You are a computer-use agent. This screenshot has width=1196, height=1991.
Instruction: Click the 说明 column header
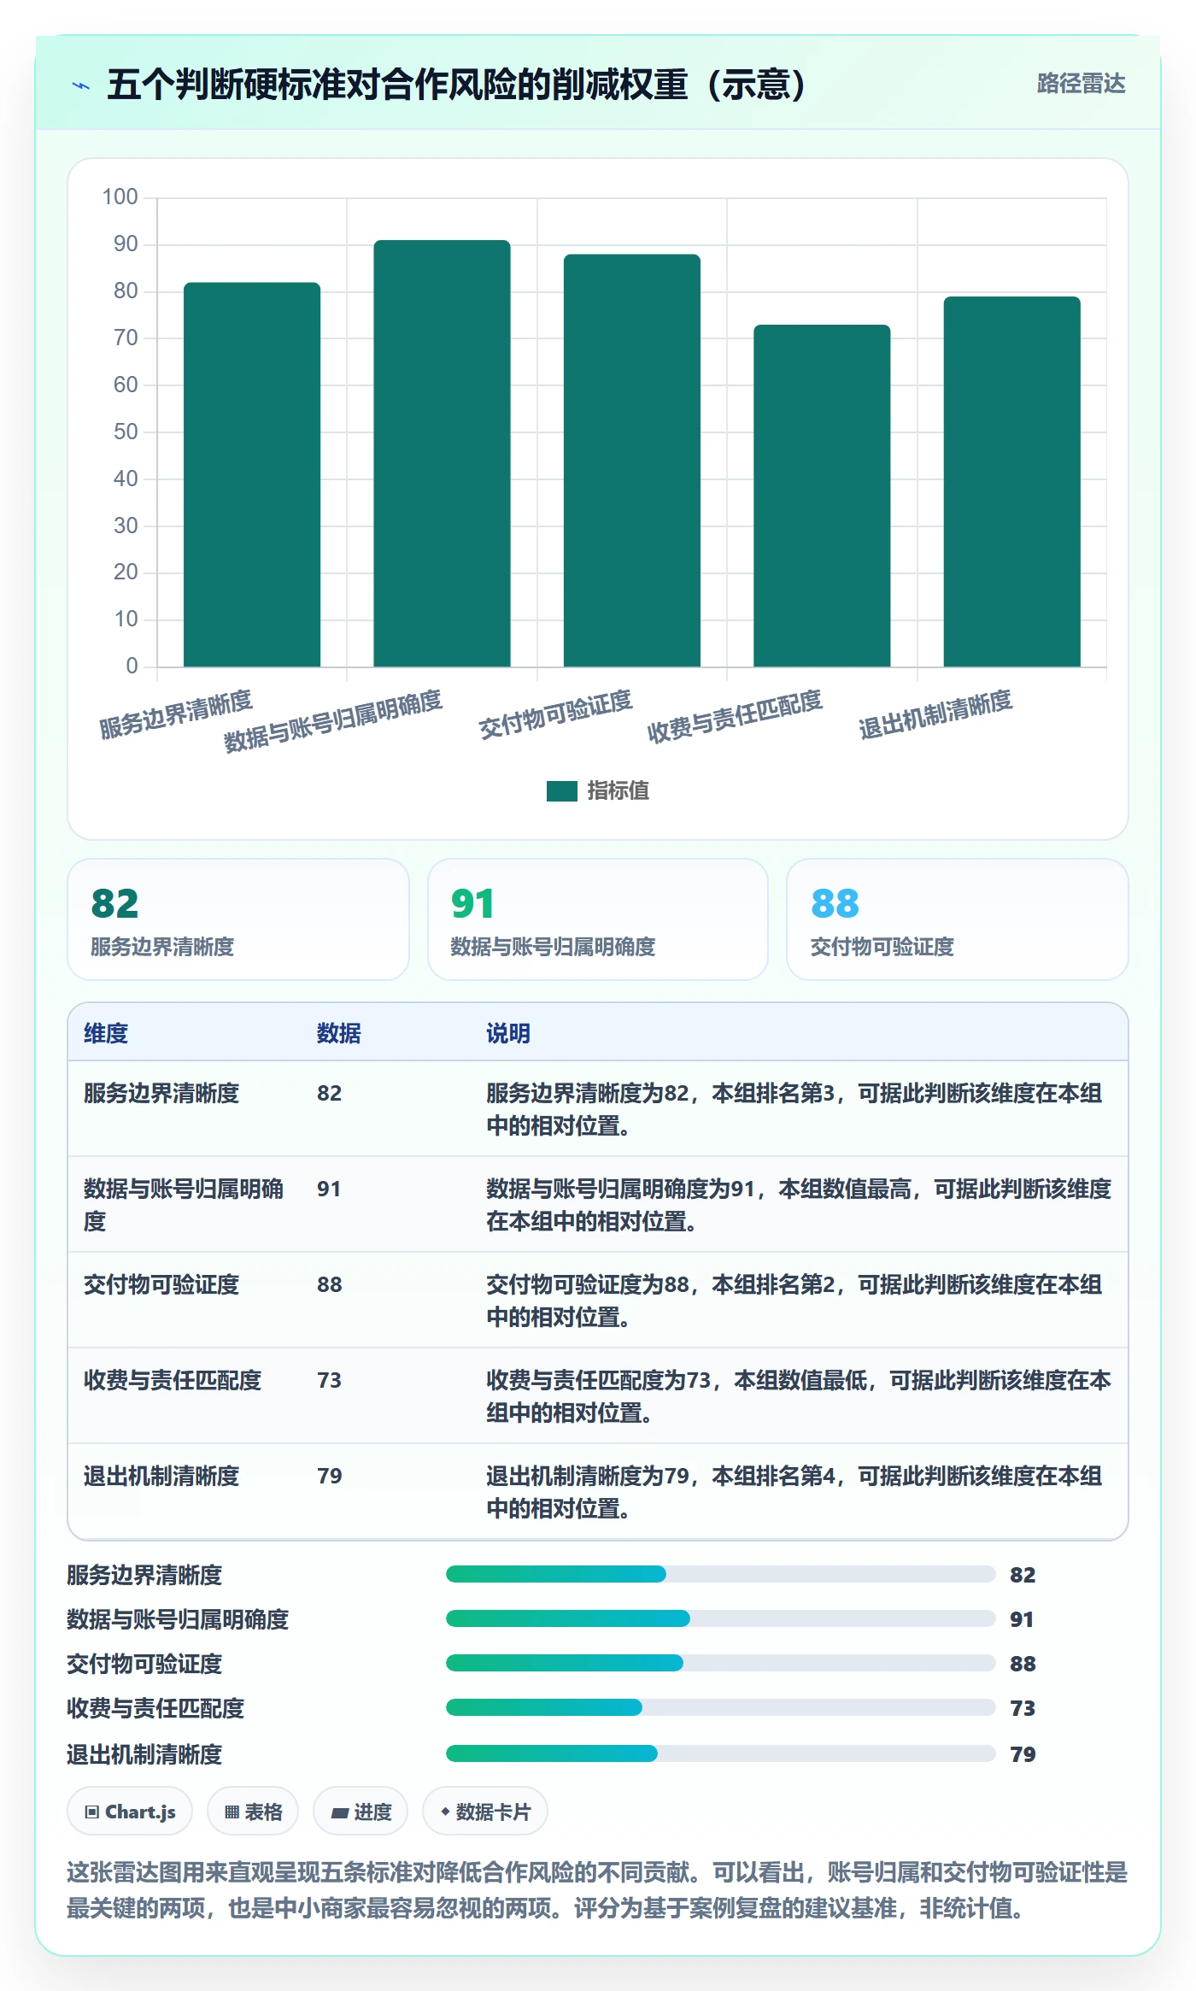coord(508,1033)
